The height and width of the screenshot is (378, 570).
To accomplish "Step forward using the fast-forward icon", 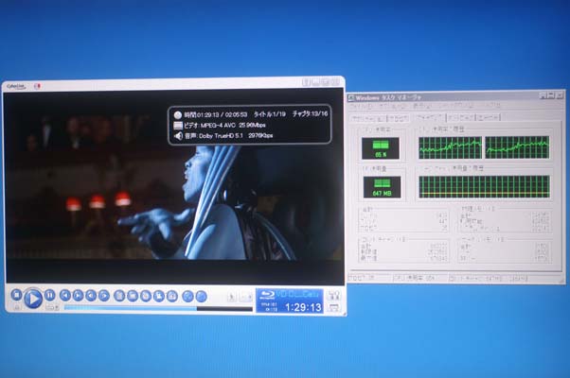I will 104,296.
